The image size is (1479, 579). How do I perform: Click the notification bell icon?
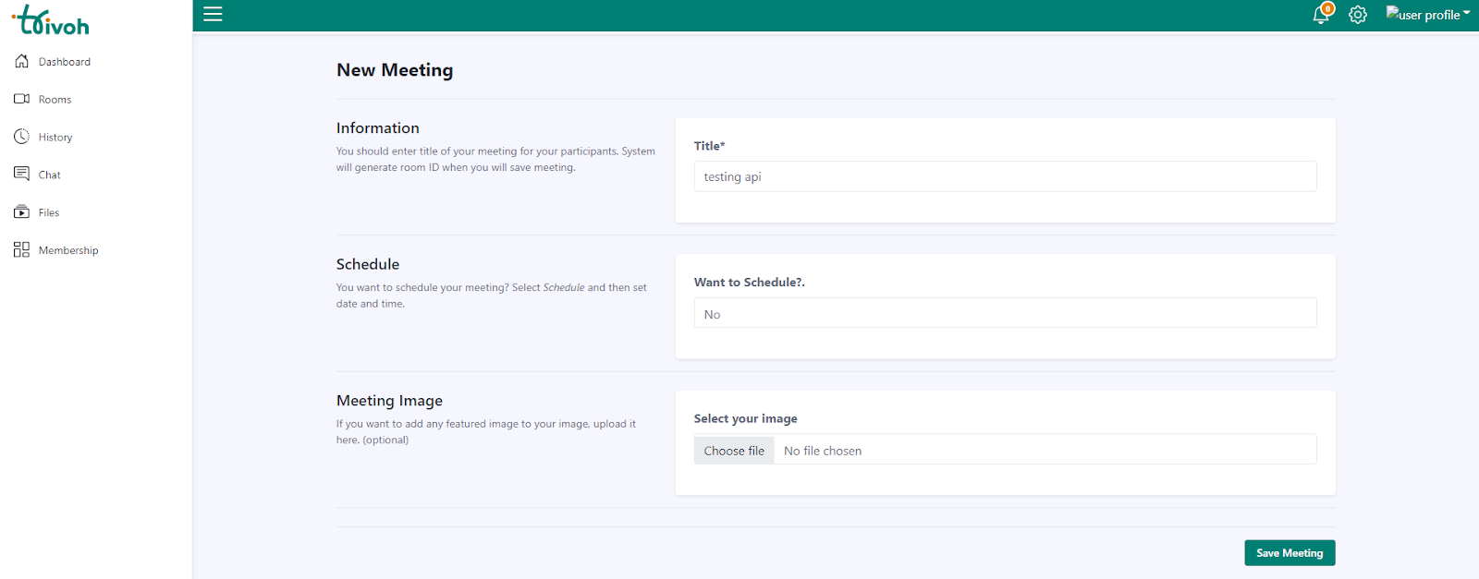click(1321, 15)
